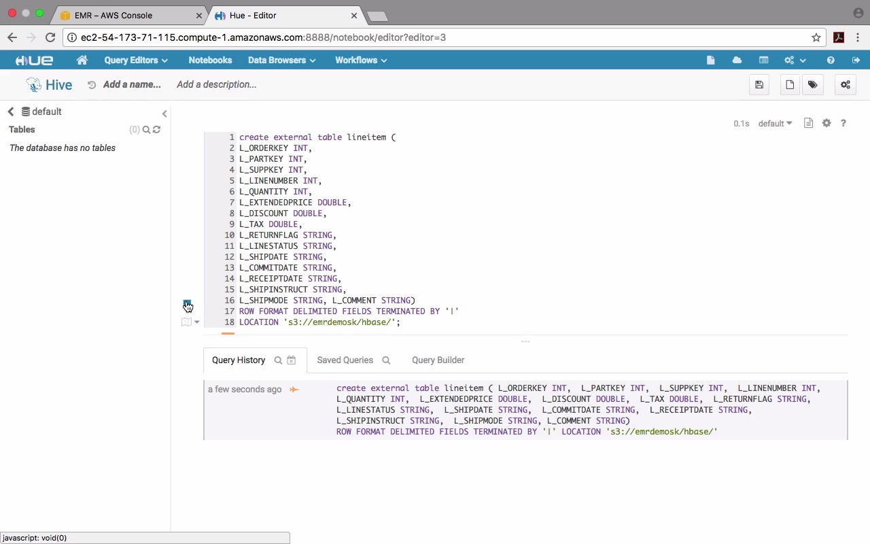The width and height of the screenshot is (870, 544).
Task: Toggle the Query History calendar icon
Action: pyautogui.click(x=292, y=360)
